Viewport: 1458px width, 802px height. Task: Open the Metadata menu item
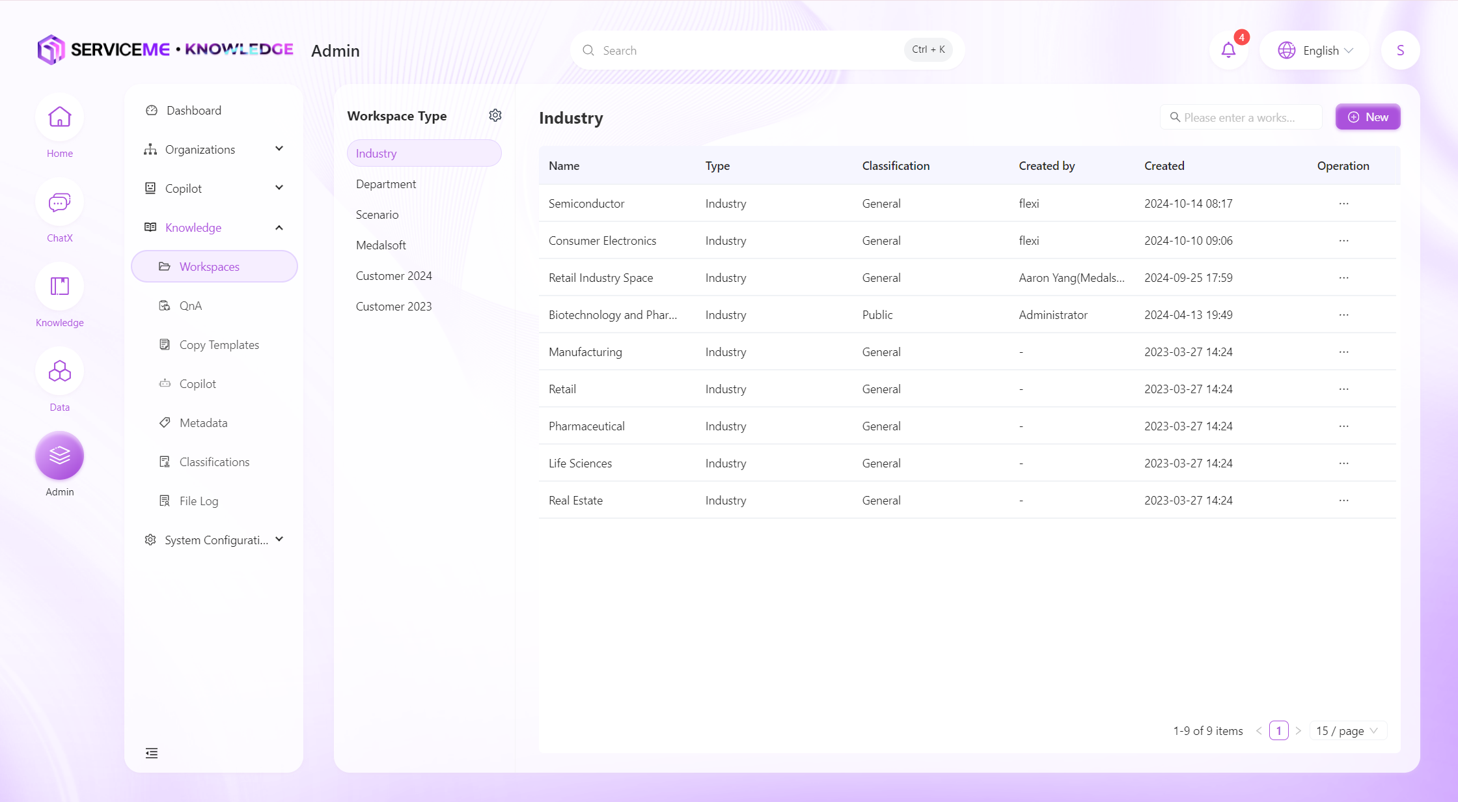pyautogui.click(x=213, y=422)
